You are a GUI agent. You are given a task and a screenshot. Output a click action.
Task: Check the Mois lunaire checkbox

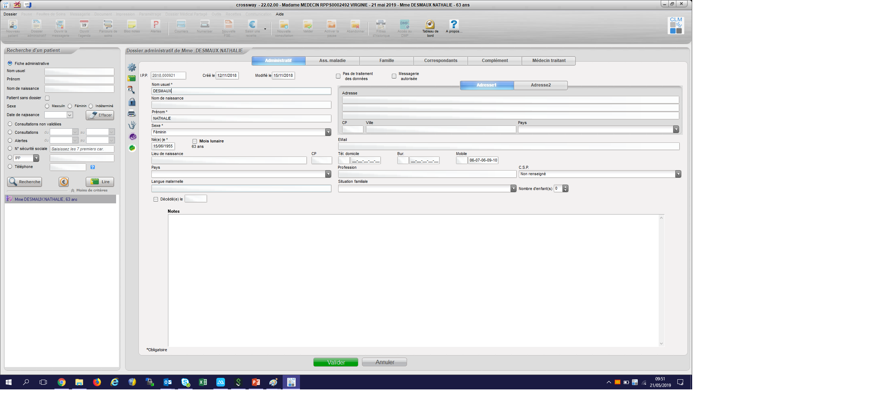point(195,141)
